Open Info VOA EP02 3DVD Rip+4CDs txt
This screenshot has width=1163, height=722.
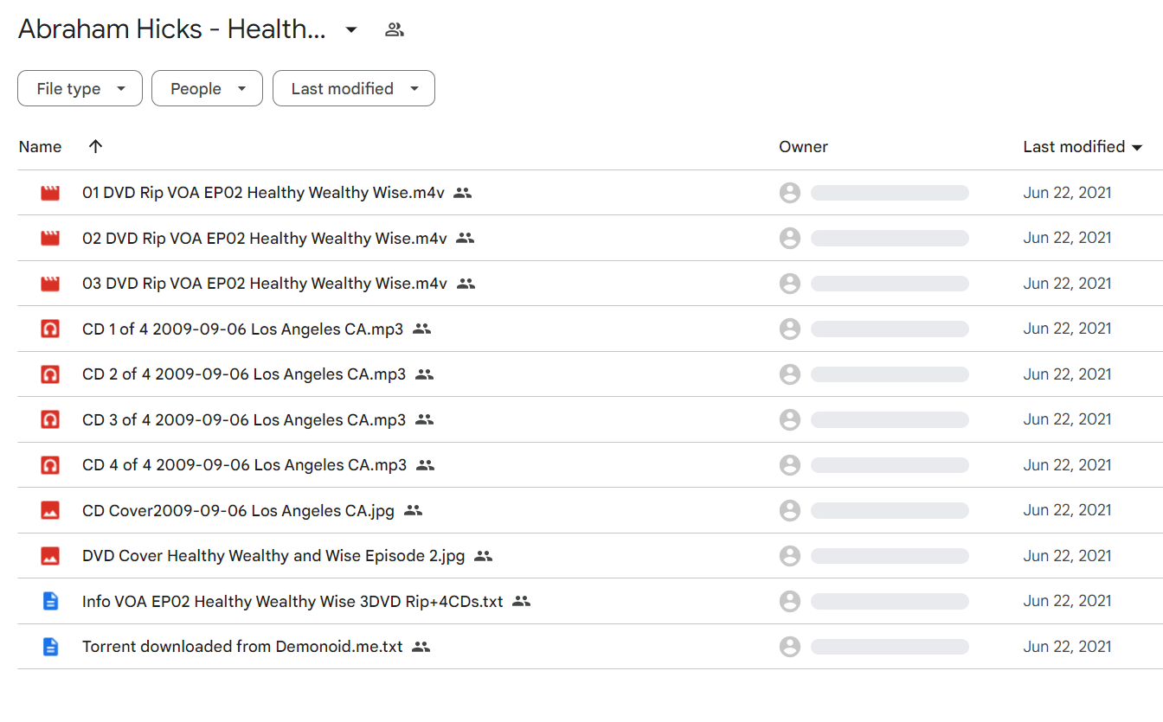[x=292, y=601]
